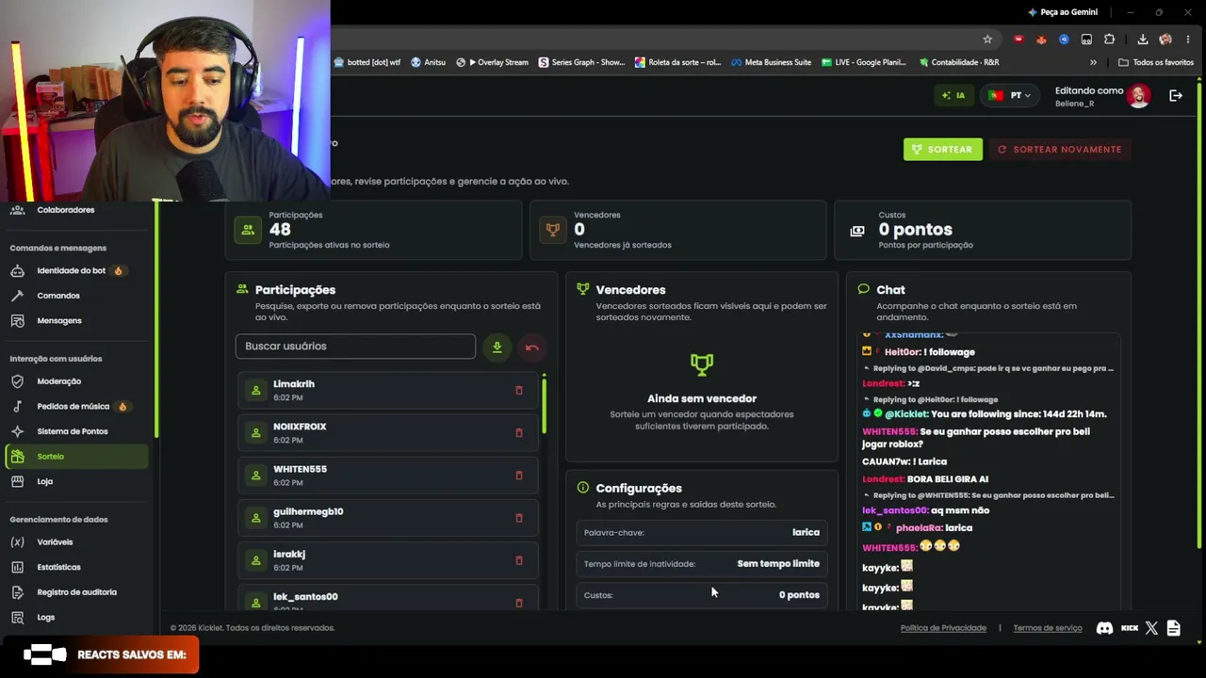Expand the hidden bookmarks chevron
The image size is (1206, 678).
point(1093,62)
